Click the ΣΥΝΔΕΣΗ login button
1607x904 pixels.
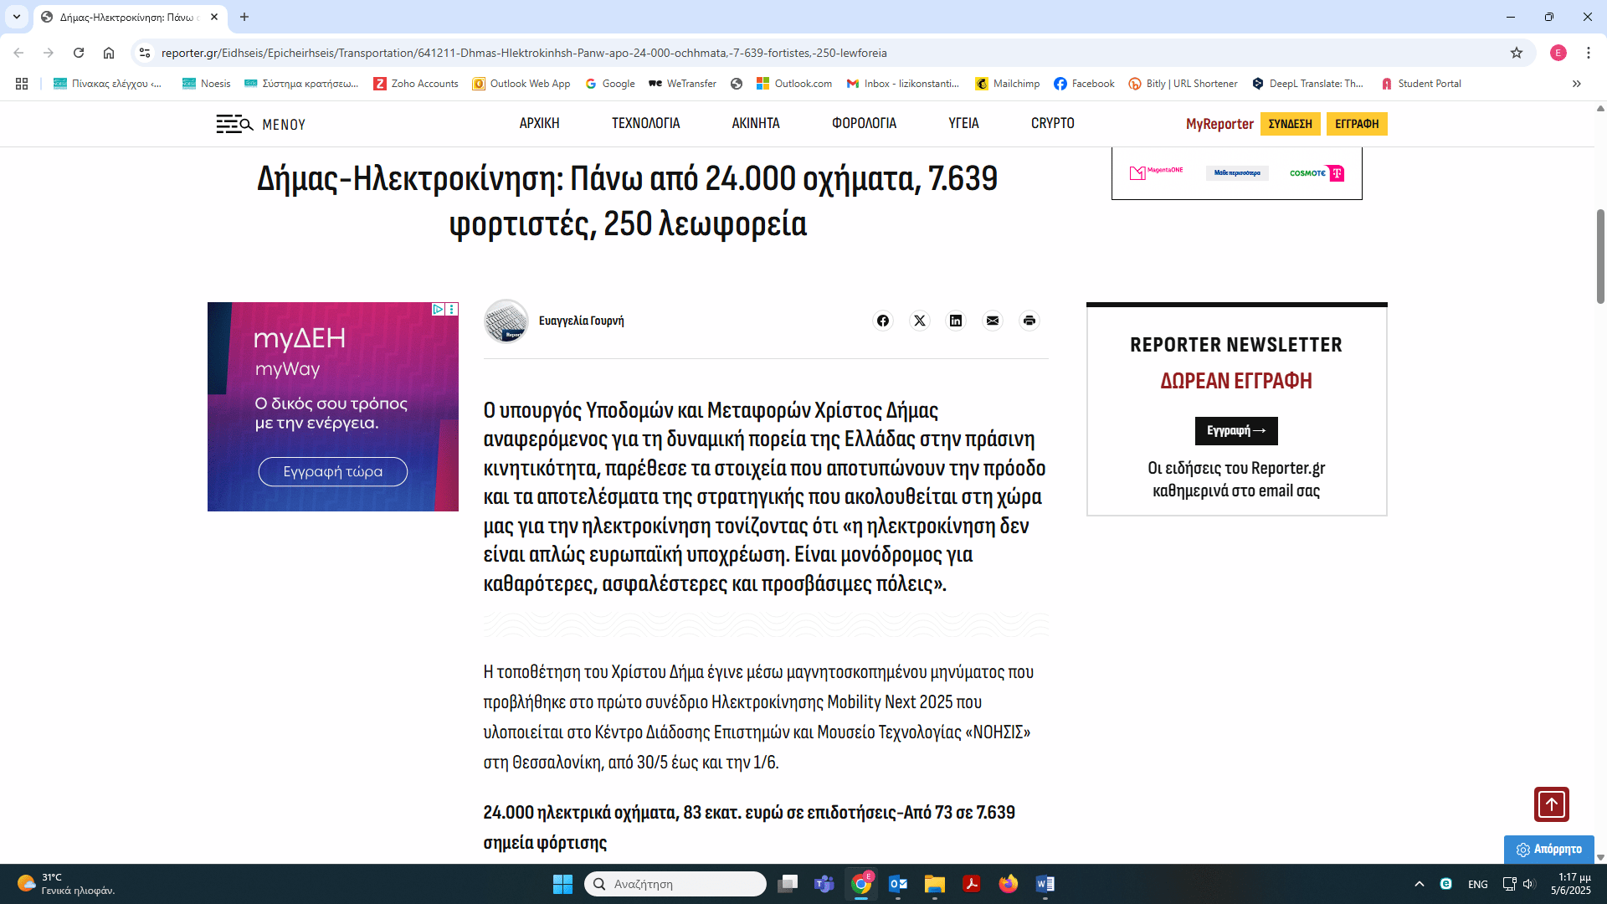[1290, 124]
